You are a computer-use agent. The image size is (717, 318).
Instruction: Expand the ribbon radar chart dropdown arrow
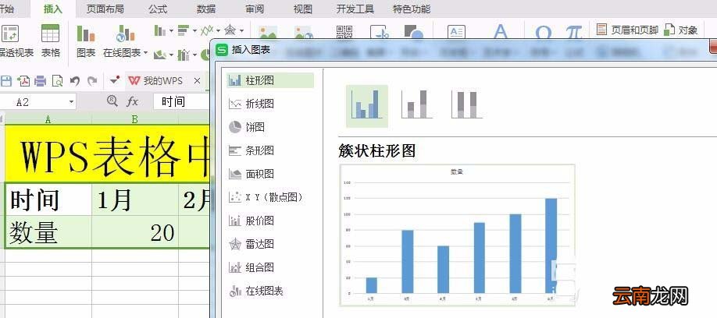[x=242, y=31]
